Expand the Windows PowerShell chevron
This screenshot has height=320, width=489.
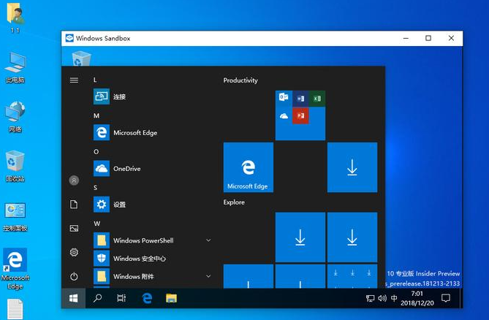(x=208, y=240)
